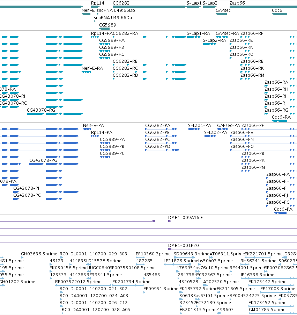297x315 pixels.
Task: Open the CG5989-PB protein label
Action: 112,147
